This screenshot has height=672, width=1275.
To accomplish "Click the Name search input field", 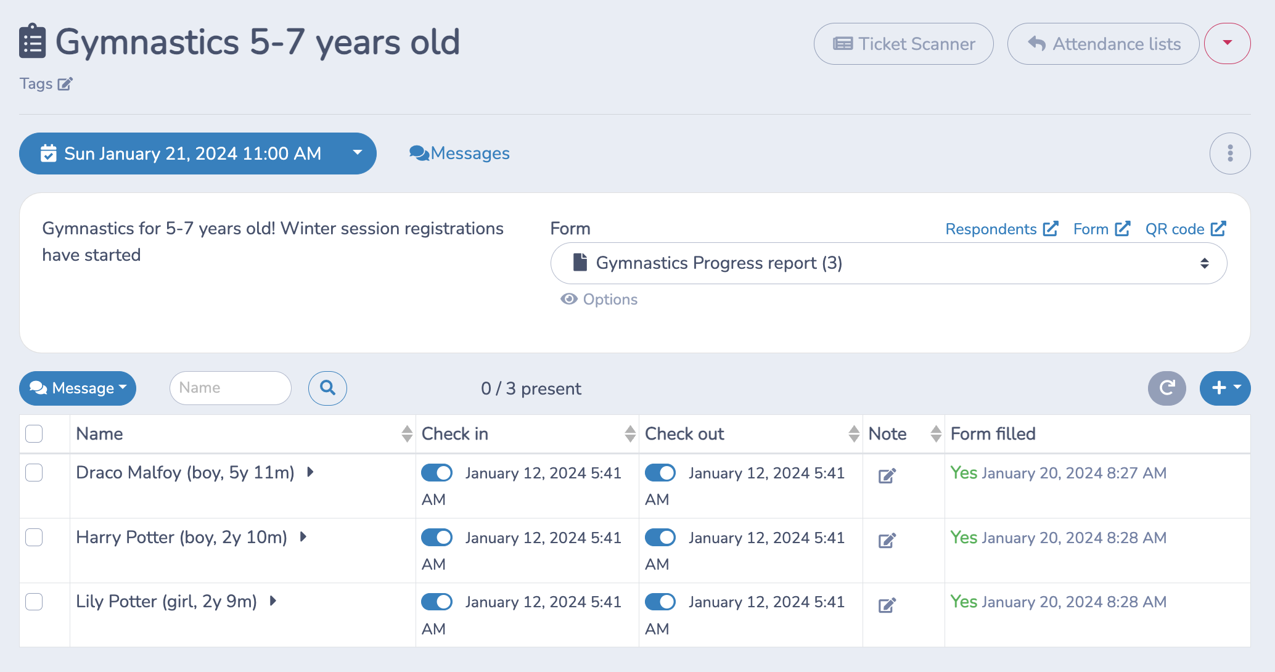I will [x=231, y=388].
